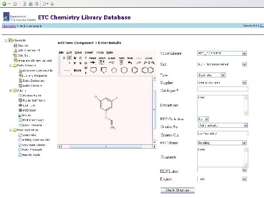Click the browser stop icon
264x198 pixels.
click(25, 4)
